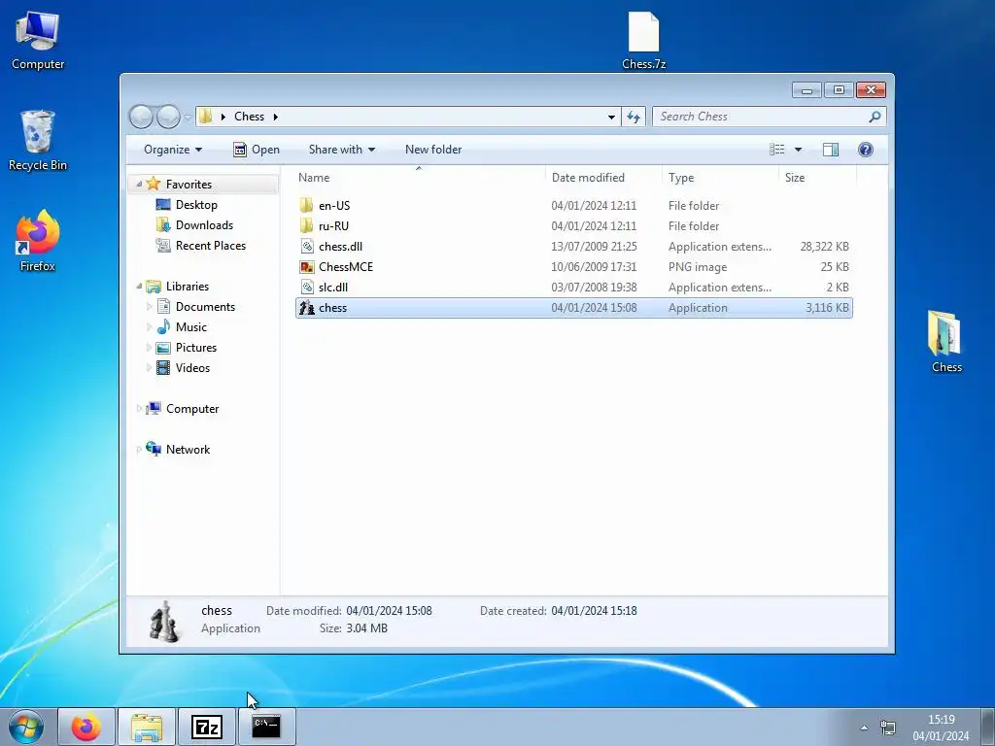The image size is (995, 746).
Task: Click the Command Prompt taskbar icon
Action: click(x=266, y=727)
